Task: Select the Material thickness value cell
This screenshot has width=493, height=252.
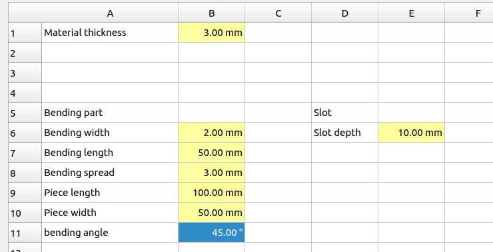Action: (x=211, y=33)
